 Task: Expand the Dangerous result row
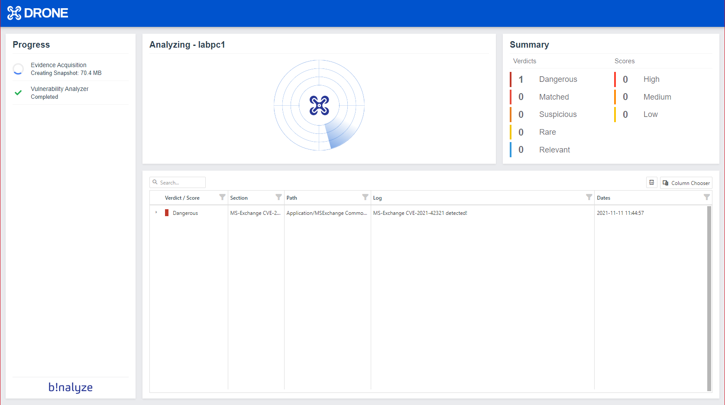(x=156, y=213)
